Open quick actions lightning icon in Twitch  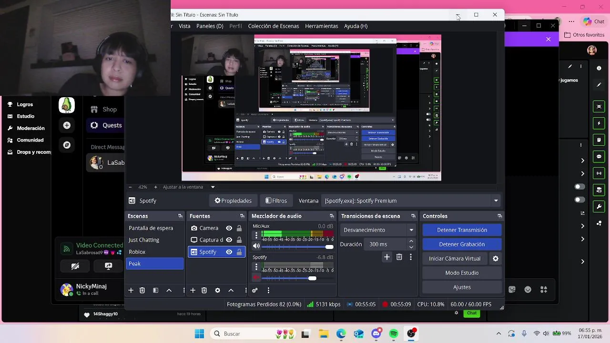coord(599,123)
